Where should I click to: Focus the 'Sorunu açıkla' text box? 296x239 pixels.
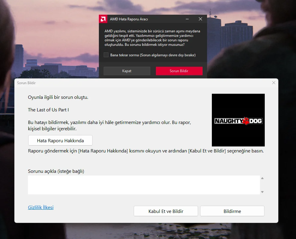tap(144, 185)
